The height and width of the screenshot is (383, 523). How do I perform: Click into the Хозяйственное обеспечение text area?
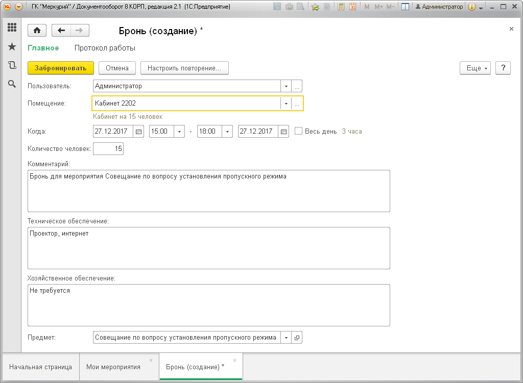(x=209, y=305)
